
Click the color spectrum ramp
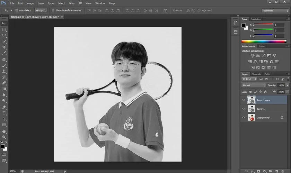(x=264, y=42)
